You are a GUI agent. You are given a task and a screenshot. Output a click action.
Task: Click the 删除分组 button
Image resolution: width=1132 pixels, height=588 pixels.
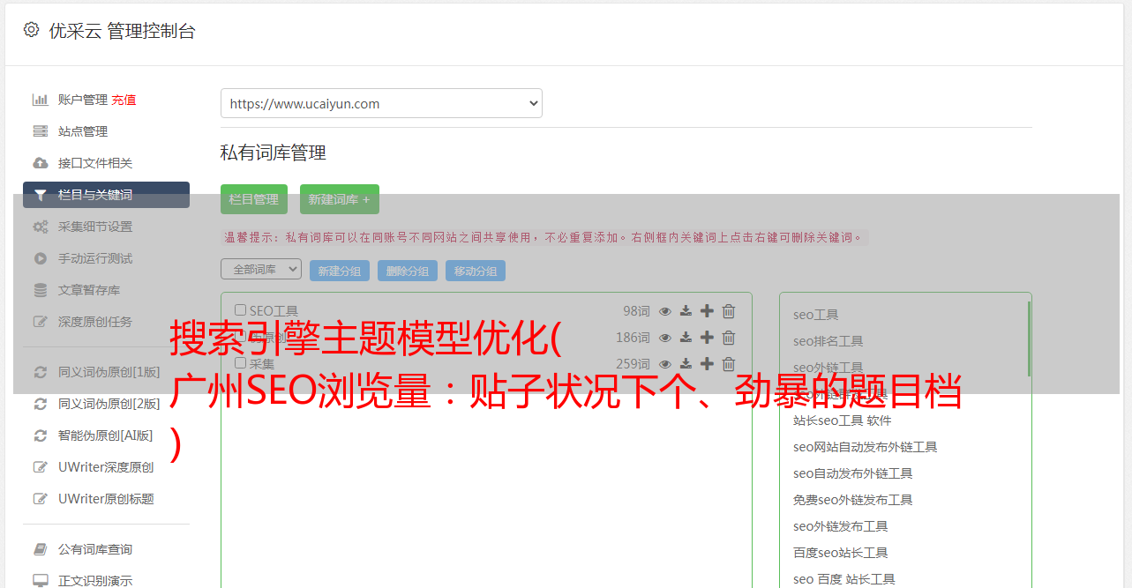click(408, 271)
